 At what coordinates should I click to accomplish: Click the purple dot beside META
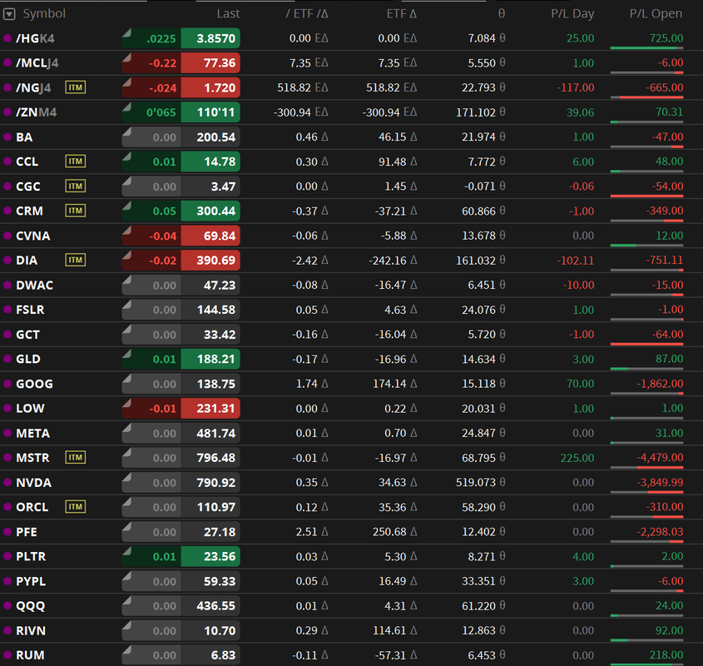pos(7,433)
